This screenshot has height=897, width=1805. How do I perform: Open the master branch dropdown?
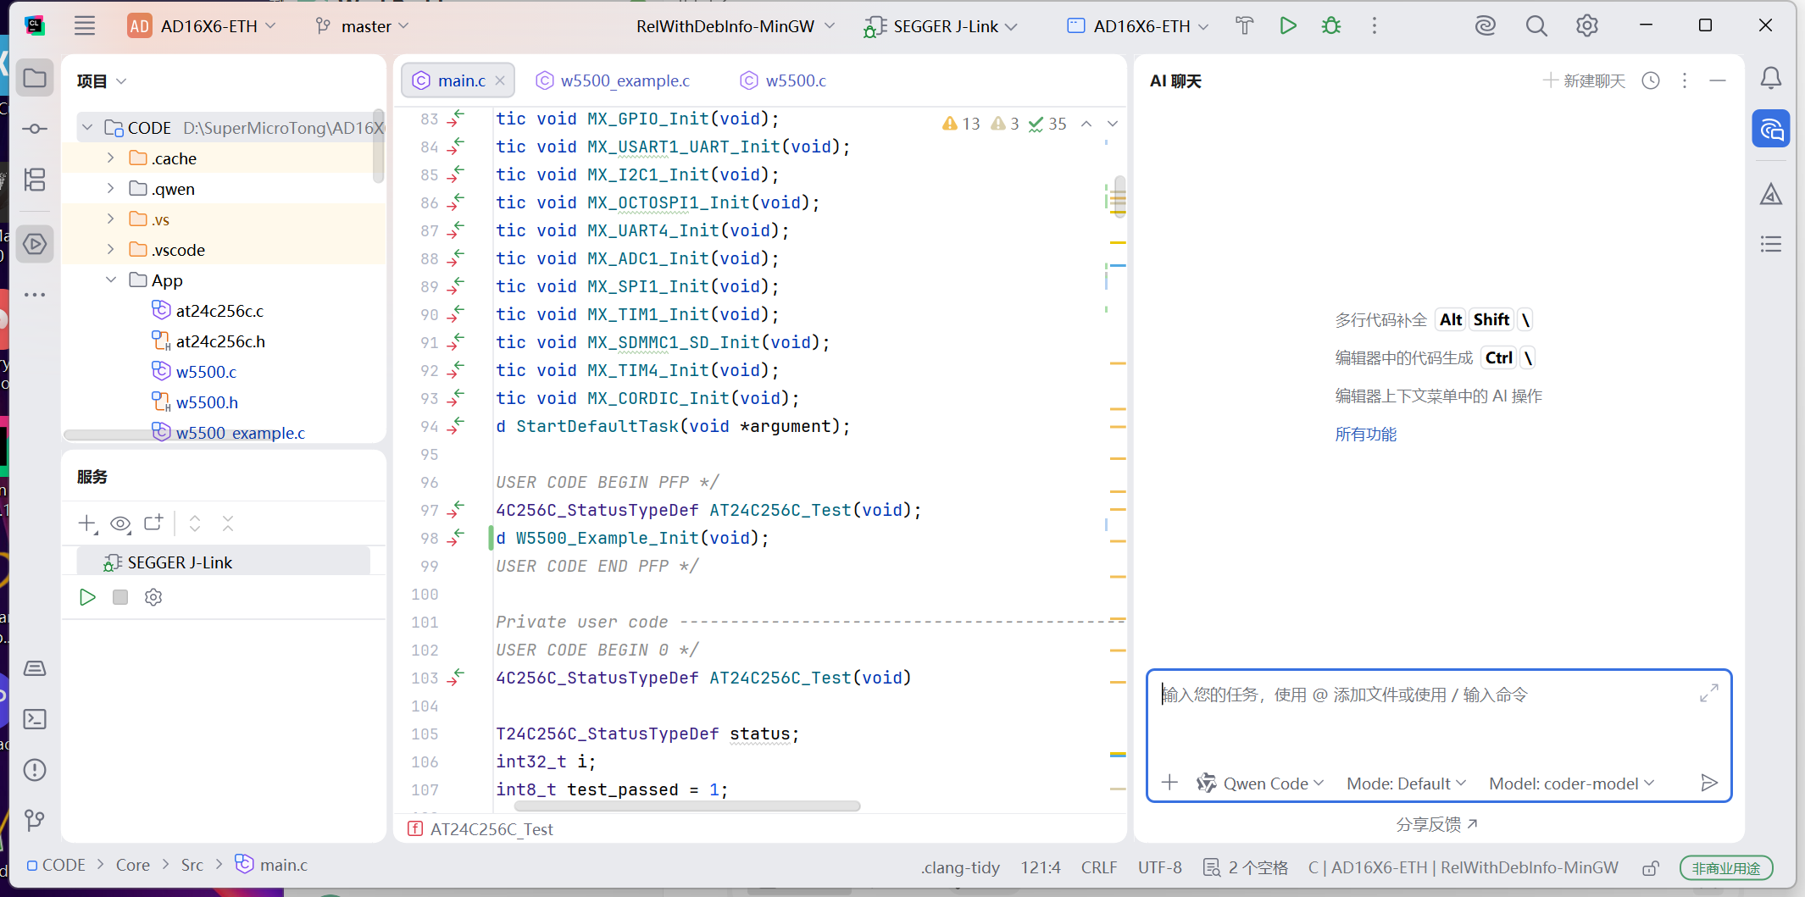point(363,26)
